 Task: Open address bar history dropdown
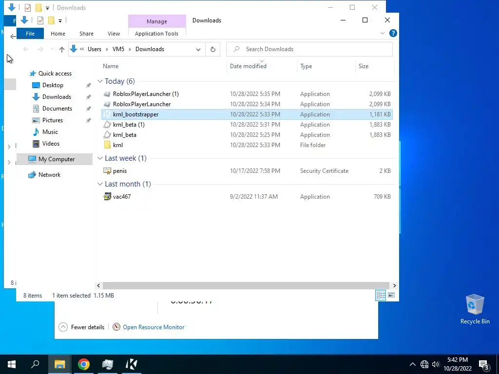click(198, 49)
